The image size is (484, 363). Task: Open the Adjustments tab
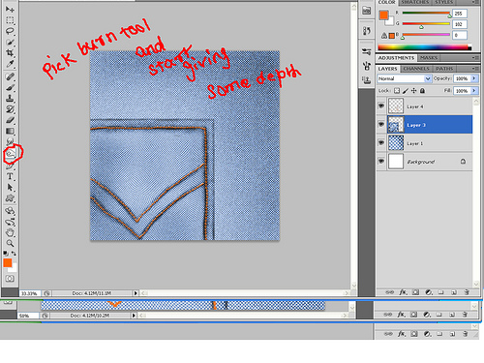coord(396,58)
